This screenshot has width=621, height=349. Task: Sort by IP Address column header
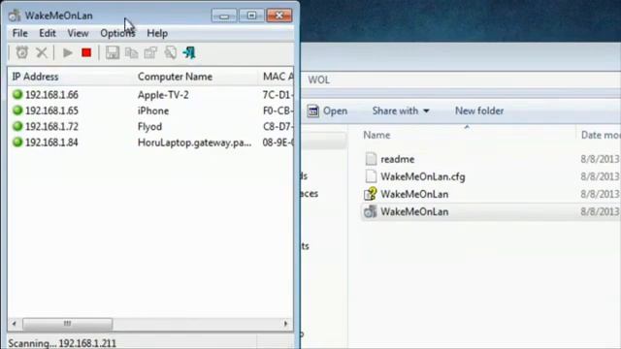click(x=71, y=77)
